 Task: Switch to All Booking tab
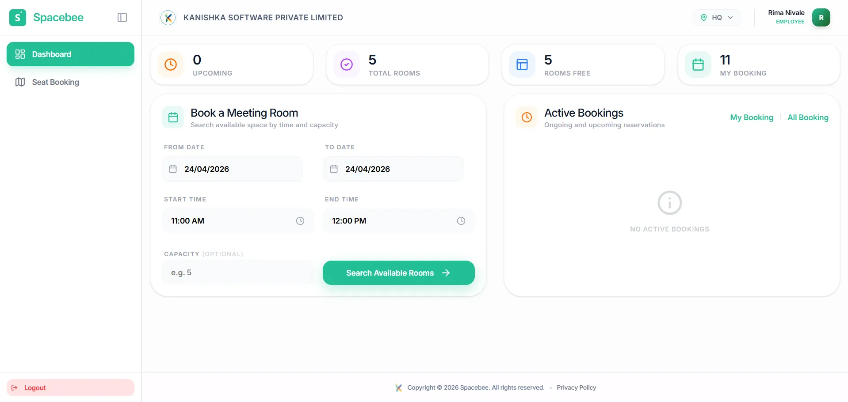pos(808,118)
